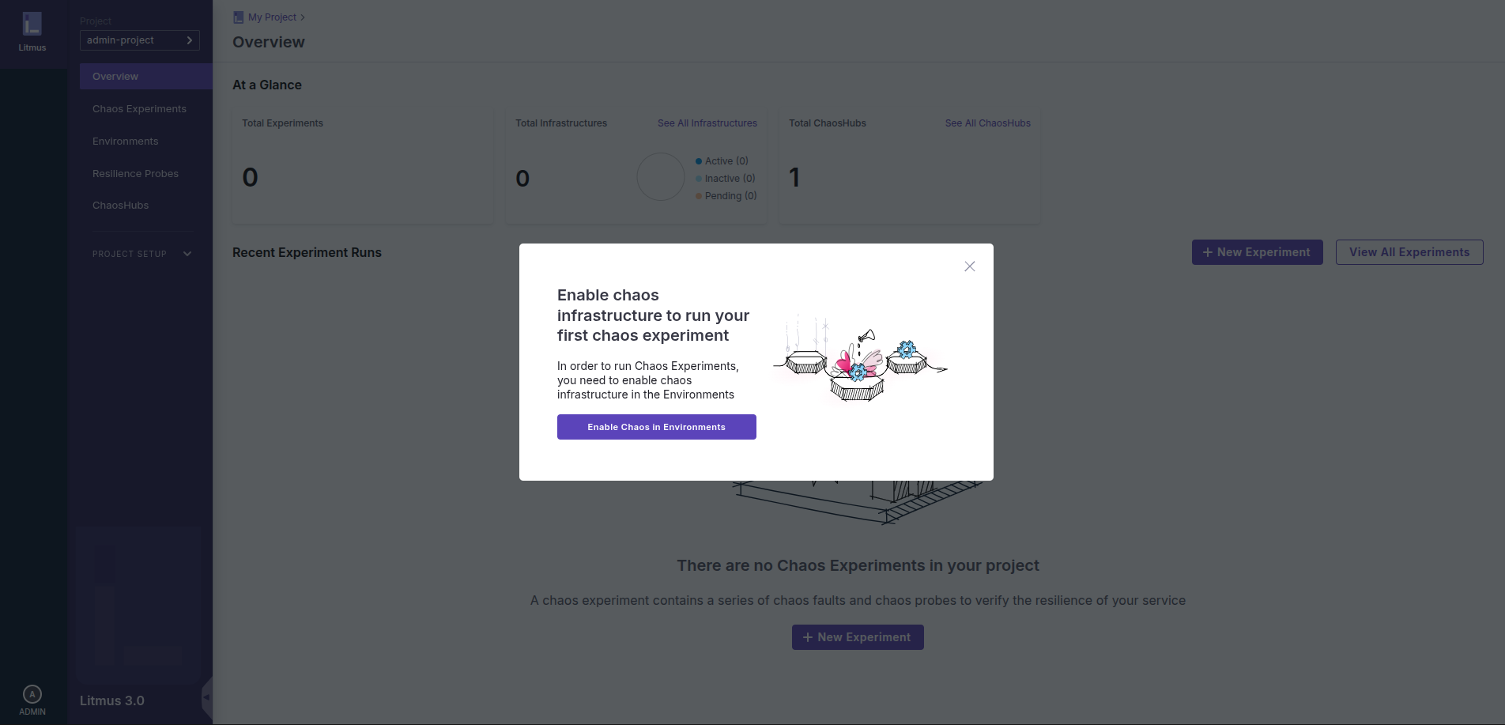
Task: Click top-right New Experiment button
Action: point(1257,252)
